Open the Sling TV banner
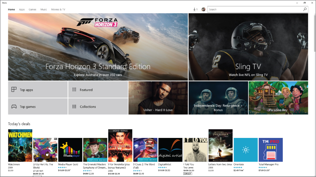316x177 pixels. pos(248,47)
